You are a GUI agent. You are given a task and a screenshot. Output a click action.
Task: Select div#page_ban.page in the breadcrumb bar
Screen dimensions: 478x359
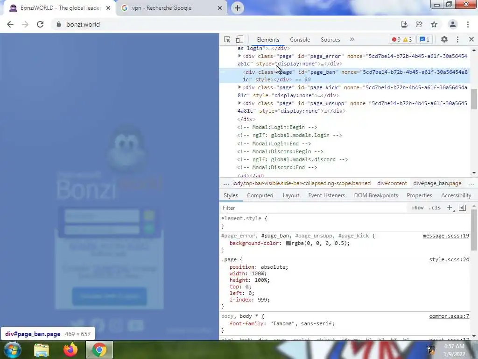click(437, 183)
